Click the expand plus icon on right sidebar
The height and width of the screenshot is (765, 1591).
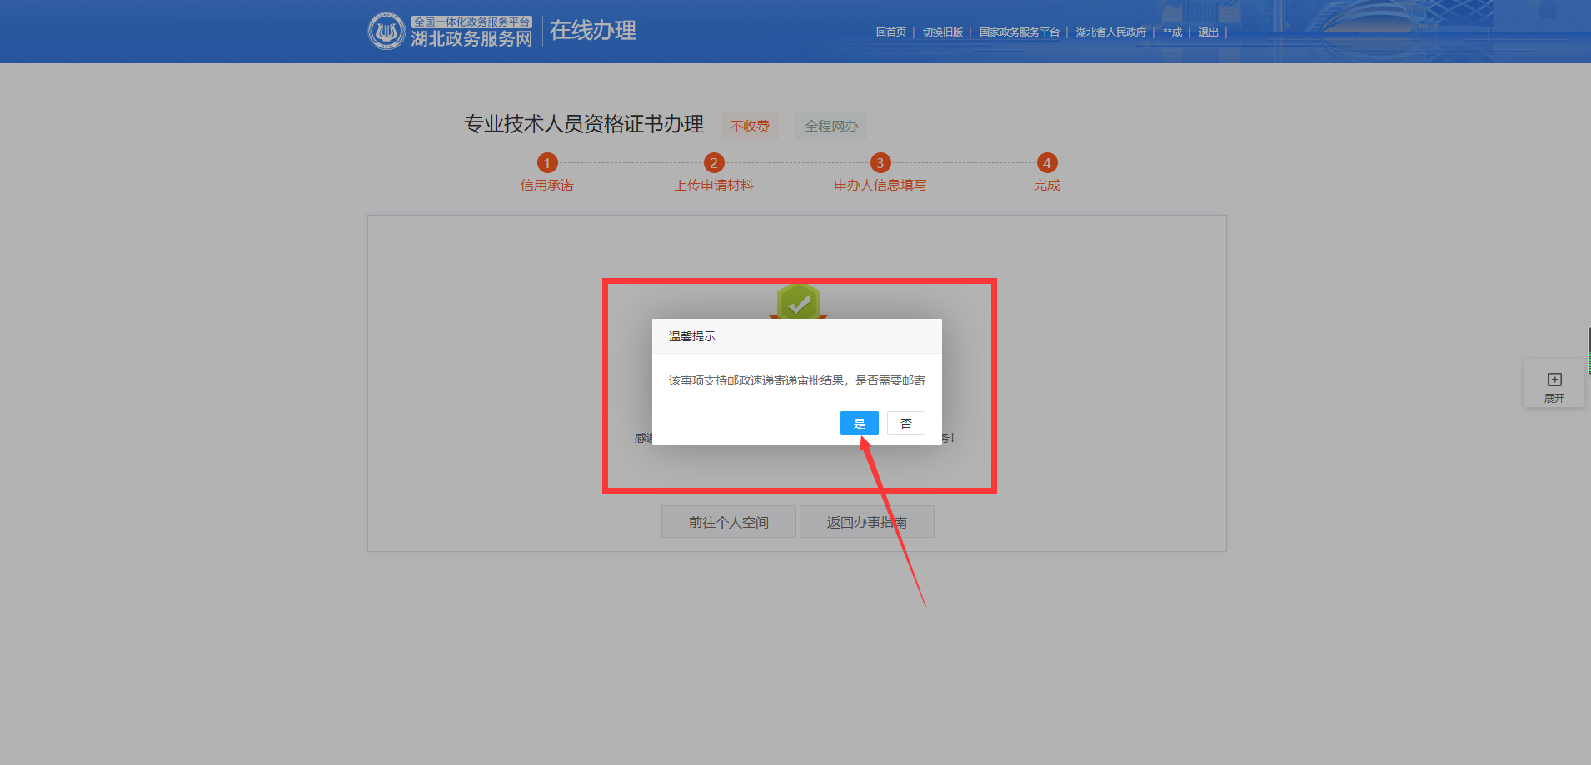click(1554, 380)
